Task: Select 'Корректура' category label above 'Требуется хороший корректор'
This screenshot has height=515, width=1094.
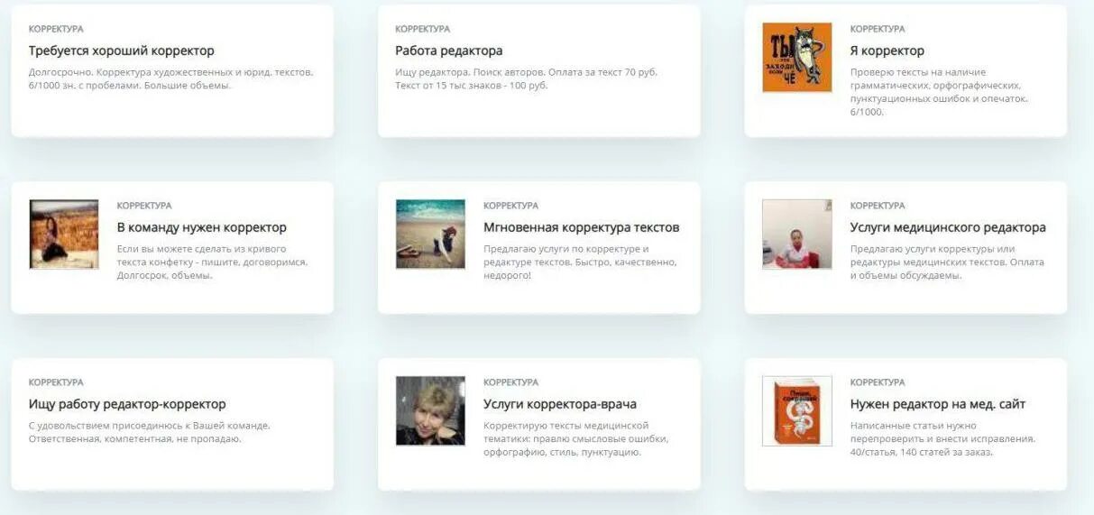Action: coord(56,29)
